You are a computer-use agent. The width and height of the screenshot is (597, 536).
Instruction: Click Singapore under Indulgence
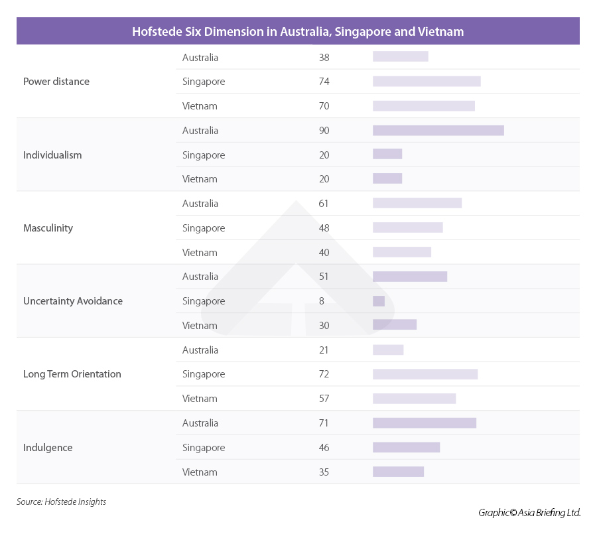click(204, 448)
